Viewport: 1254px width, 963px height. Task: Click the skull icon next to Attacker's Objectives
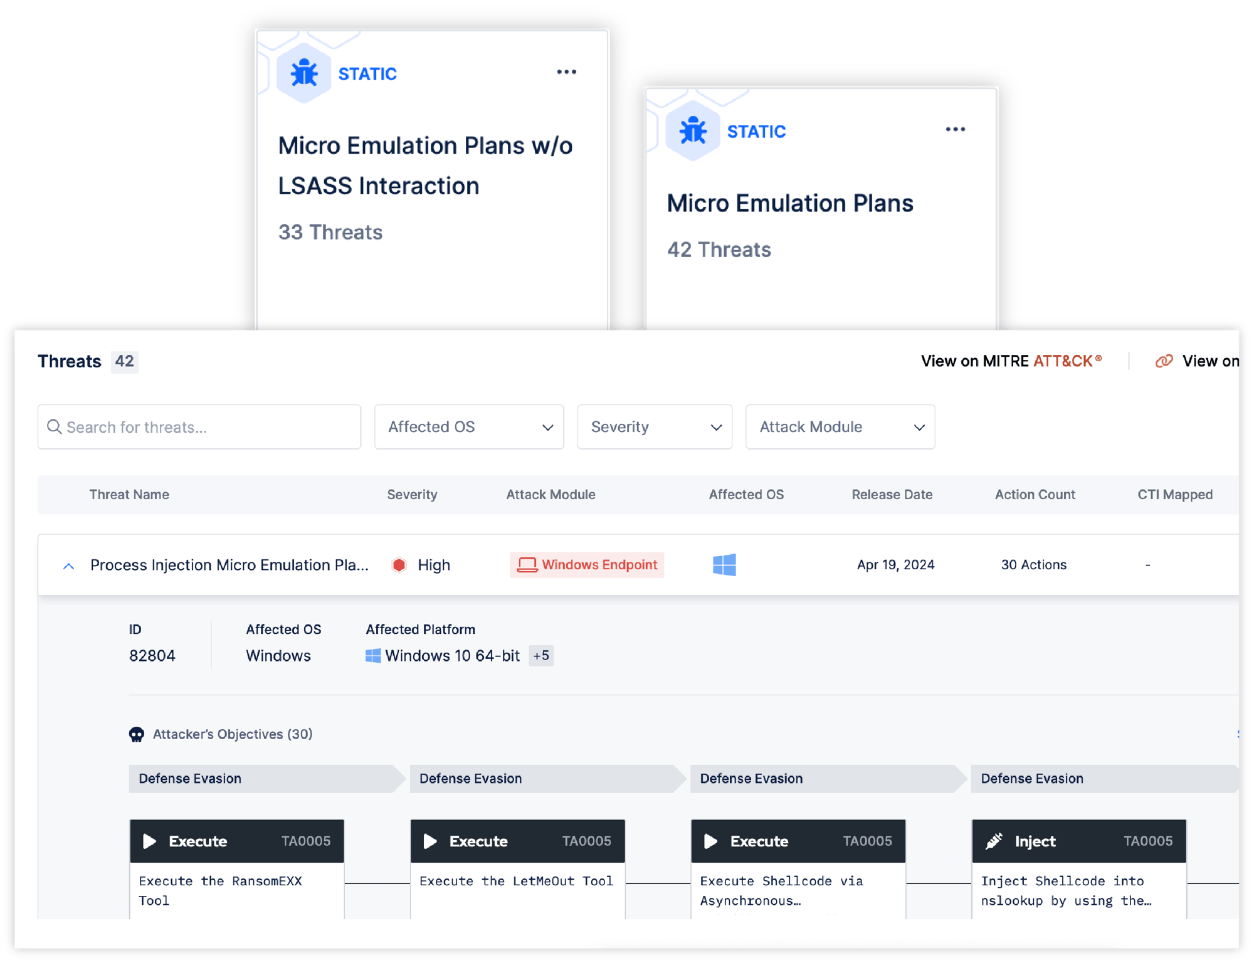click(137, 734)
